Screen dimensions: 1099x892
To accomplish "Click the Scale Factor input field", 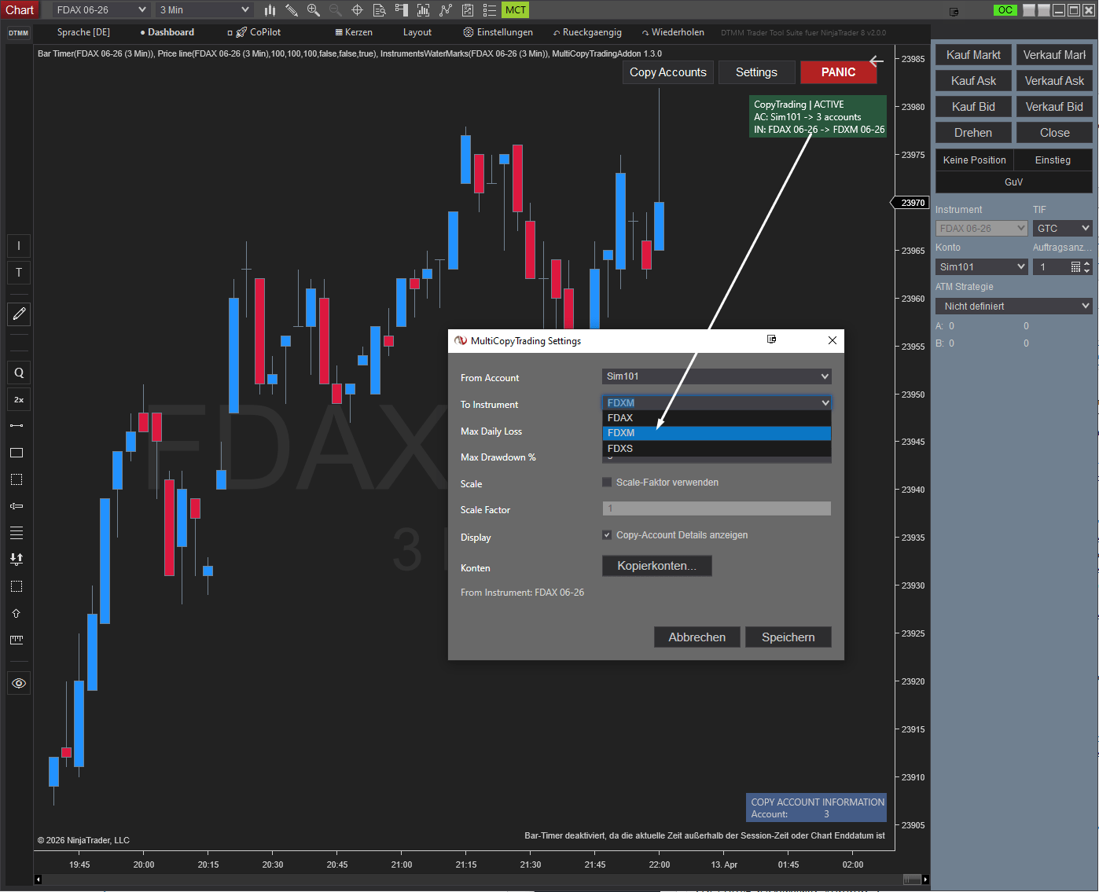I will pos(716,508).
